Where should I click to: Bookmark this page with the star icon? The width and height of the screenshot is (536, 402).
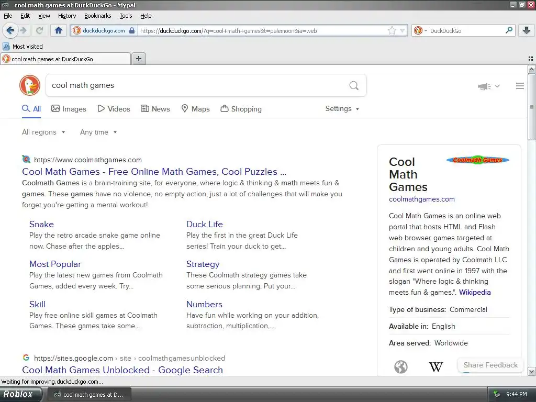pos(392,31)
